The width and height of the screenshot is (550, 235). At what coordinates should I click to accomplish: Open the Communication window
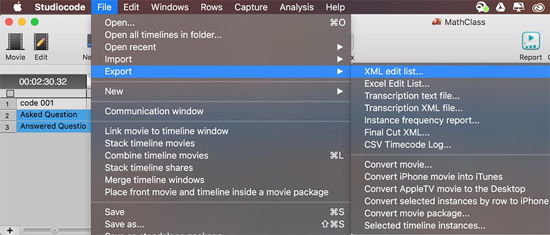[221, 111]
